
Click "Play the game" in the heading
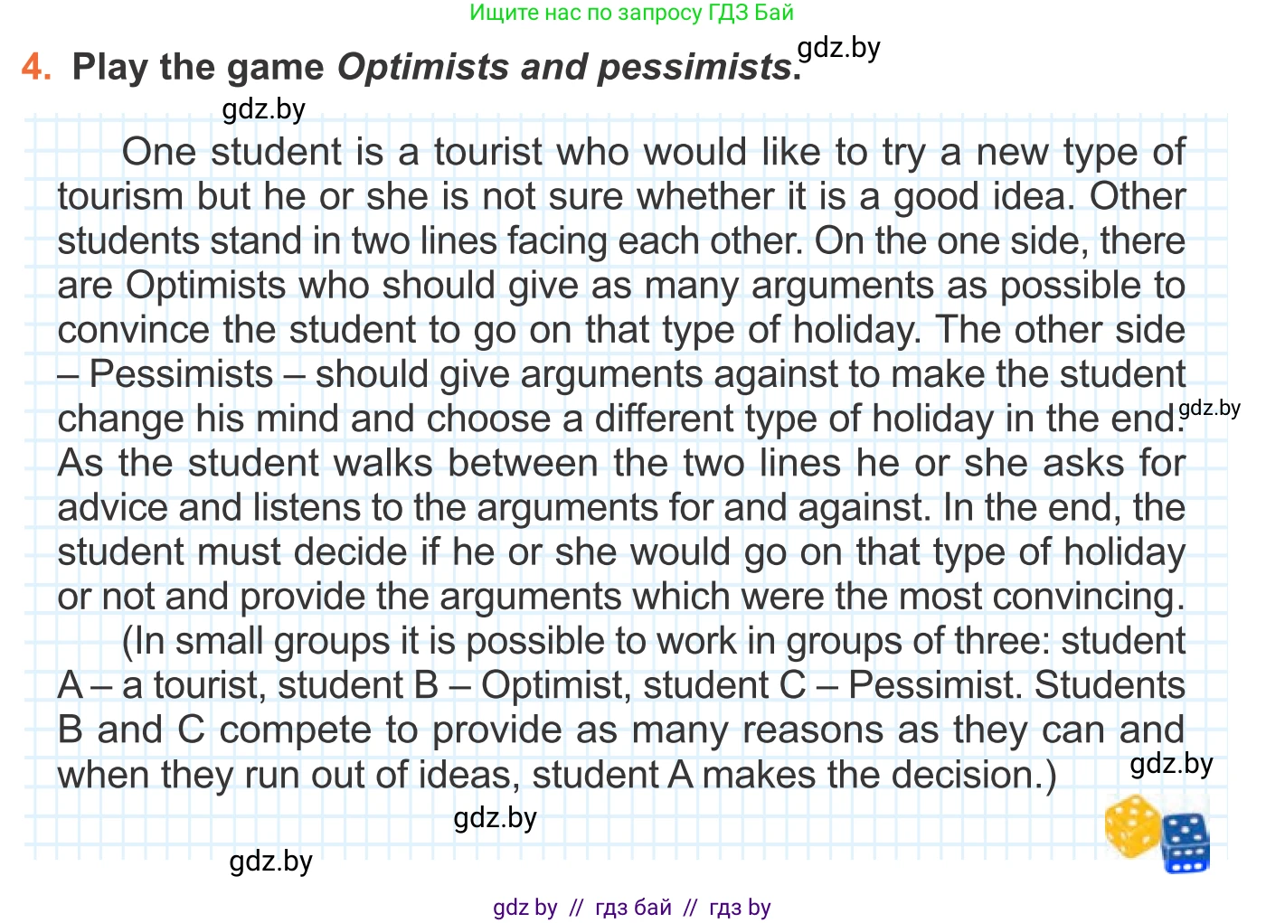(198, 68)
